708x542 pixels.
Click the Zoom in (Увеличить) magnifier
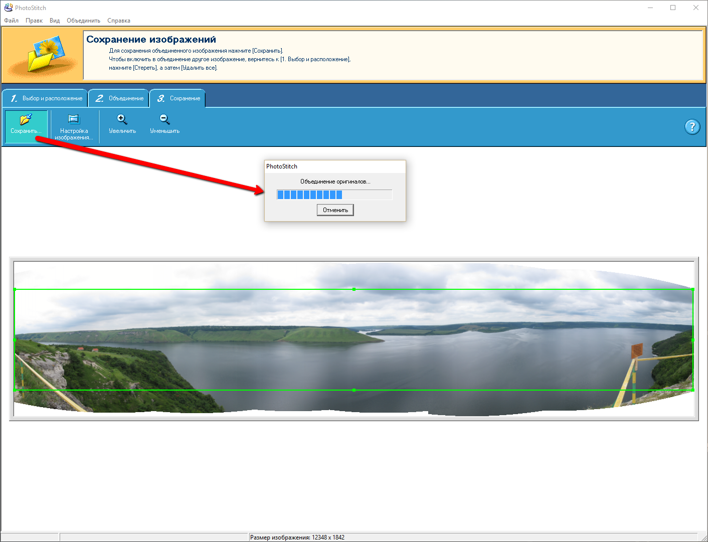122,119
